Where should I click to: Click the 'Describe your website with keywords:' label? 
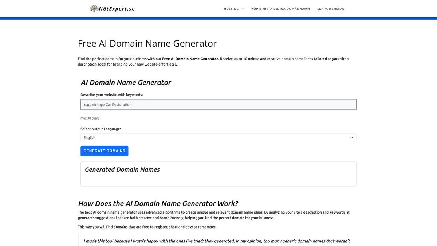(112, 95)
